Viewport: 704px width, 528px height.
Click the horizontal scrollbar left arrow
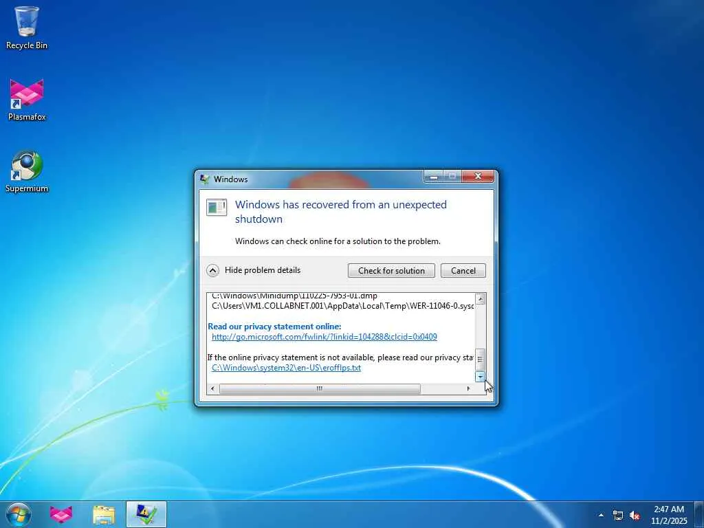212,389
